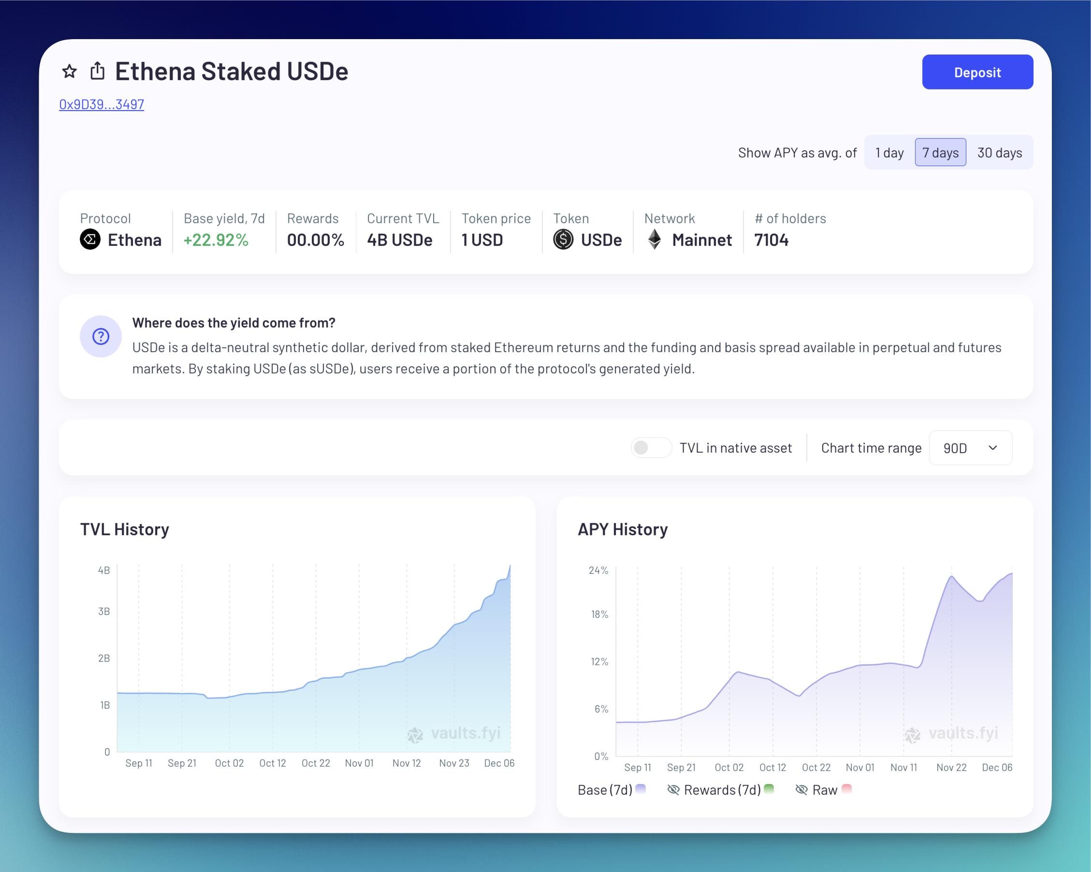Click the TVL History chart title
1091x872 pixels.
tap(125, 529)
